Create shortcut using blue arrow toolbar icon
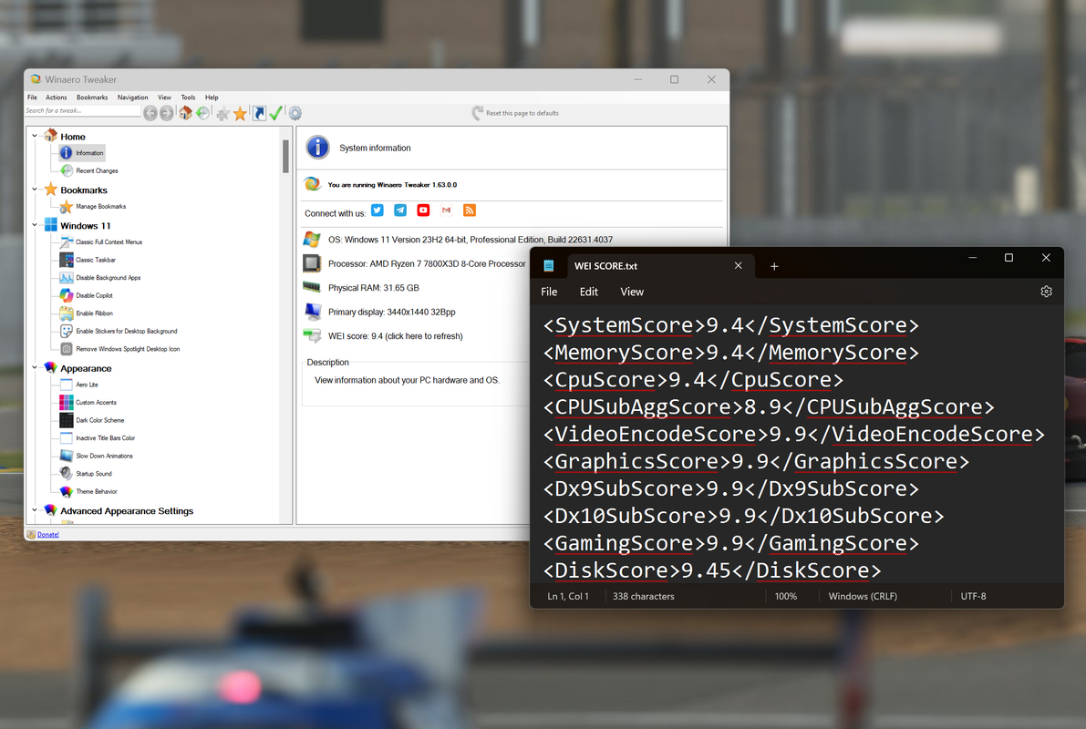The height and width of the screenshot is (729, 1086). point(259,114)
